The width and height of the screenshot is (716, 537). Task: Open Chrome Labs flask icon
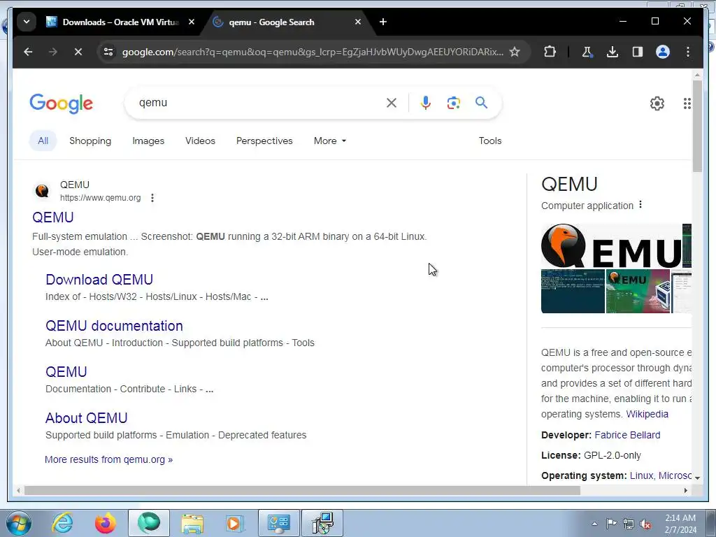[x=587, y=52]
